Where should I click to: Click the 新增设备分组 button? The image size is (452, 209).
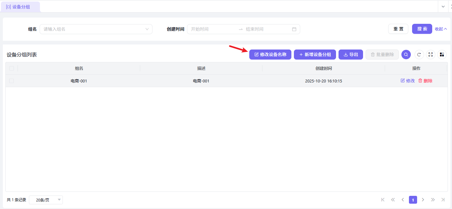[x=315, y=55]
